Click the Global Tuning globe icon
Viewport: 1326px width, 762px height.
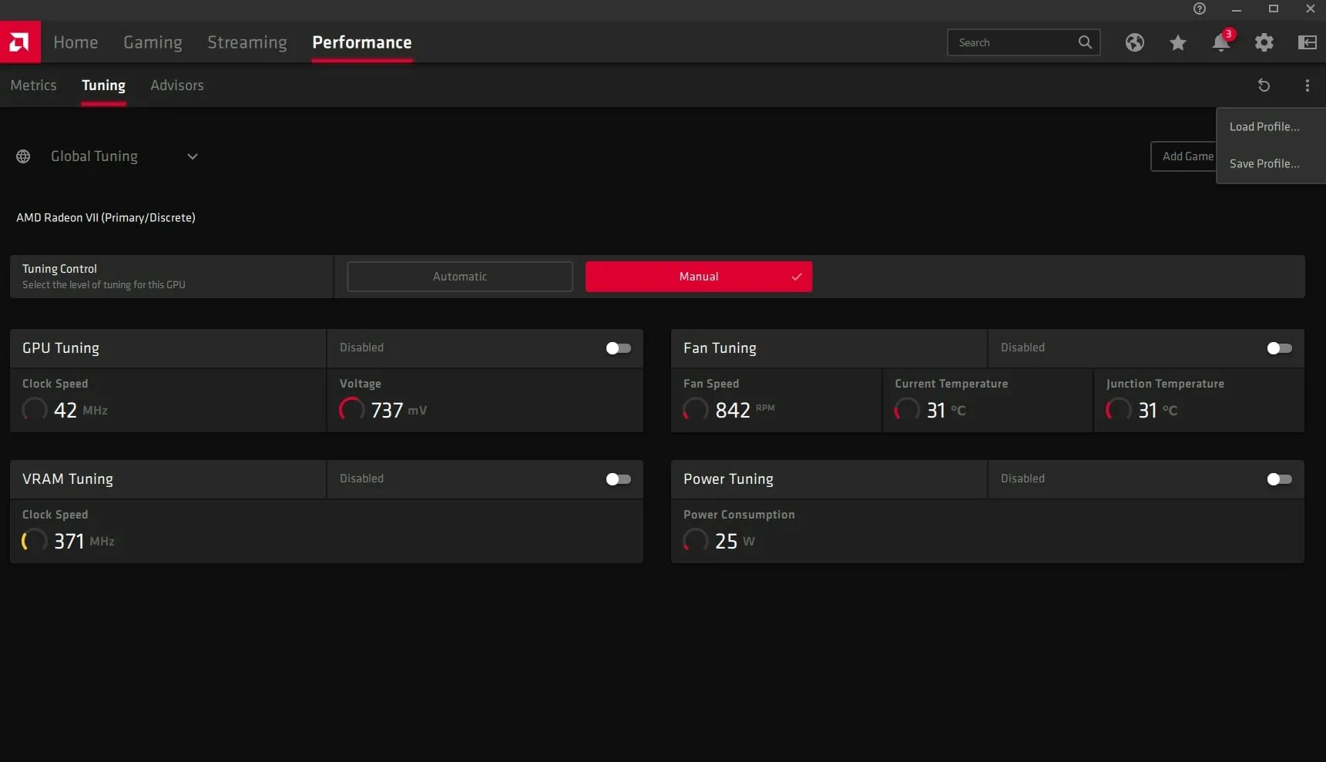[x=23, y=156]
